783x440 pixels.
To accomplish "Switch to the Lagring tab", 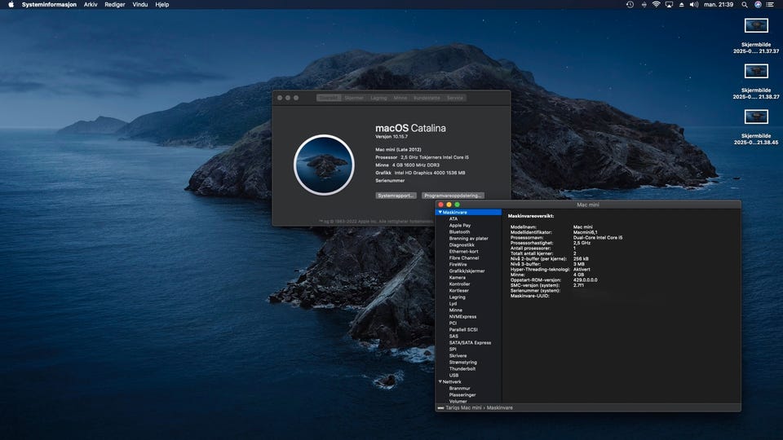I will coord(378,98).
